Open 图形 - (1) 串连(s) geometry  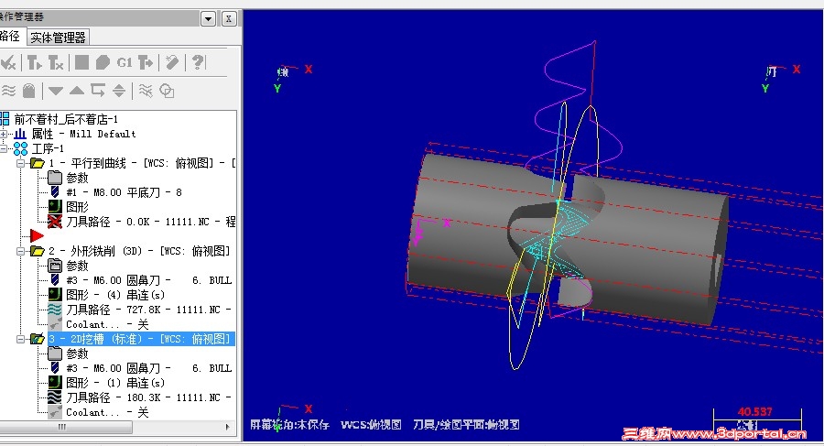[x=115, y=383]
